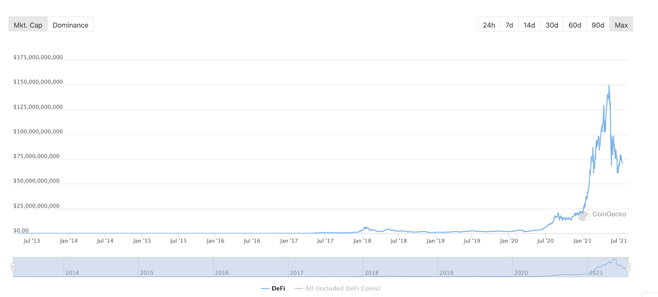Click the CoinGecko watermark logo

583,214
